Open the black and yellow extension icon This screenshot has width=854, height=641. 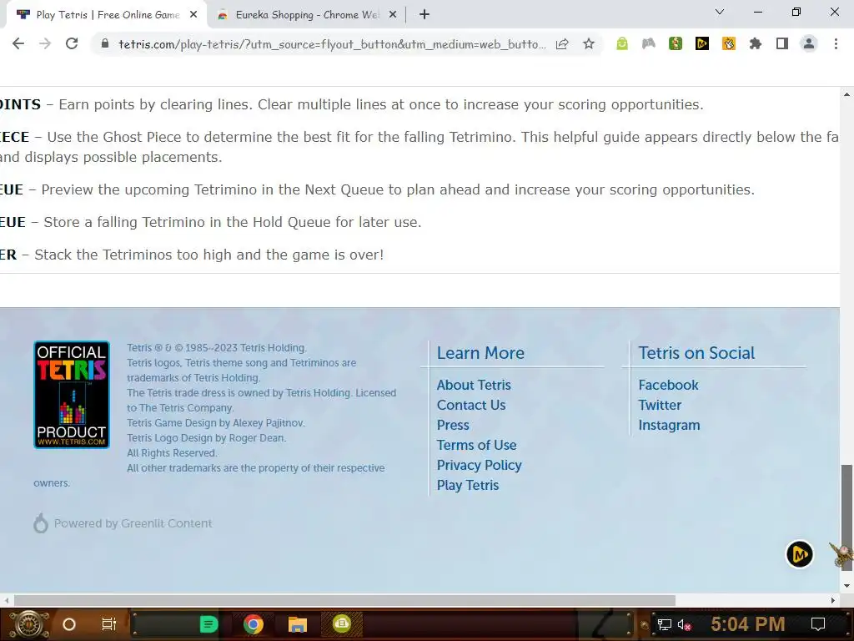point(702,43)
